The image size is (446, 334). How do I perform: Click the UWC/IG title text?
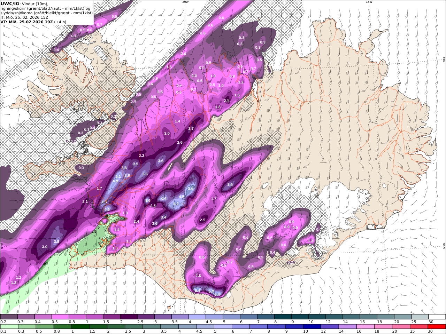(10, 3)
